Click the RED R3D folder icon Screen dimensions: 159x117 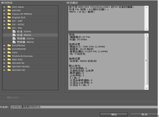9,60
